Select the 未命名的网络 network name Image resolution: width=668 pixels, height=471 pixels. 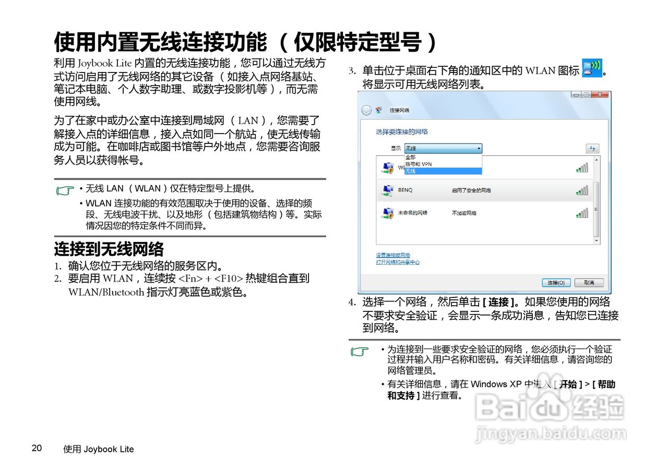coord(412,213)
